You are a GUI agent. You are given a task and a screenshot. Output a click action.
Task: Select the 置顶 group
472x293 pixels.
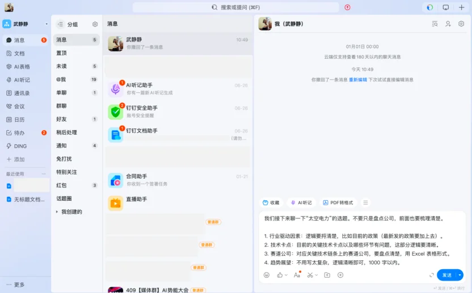77,53
